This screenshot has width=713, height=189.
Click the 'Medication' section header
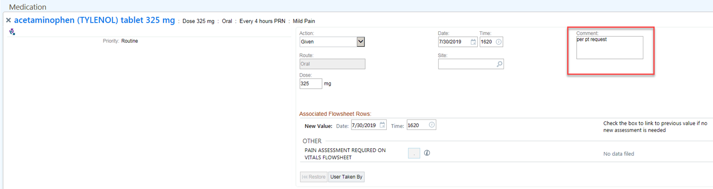click(28, 7)
